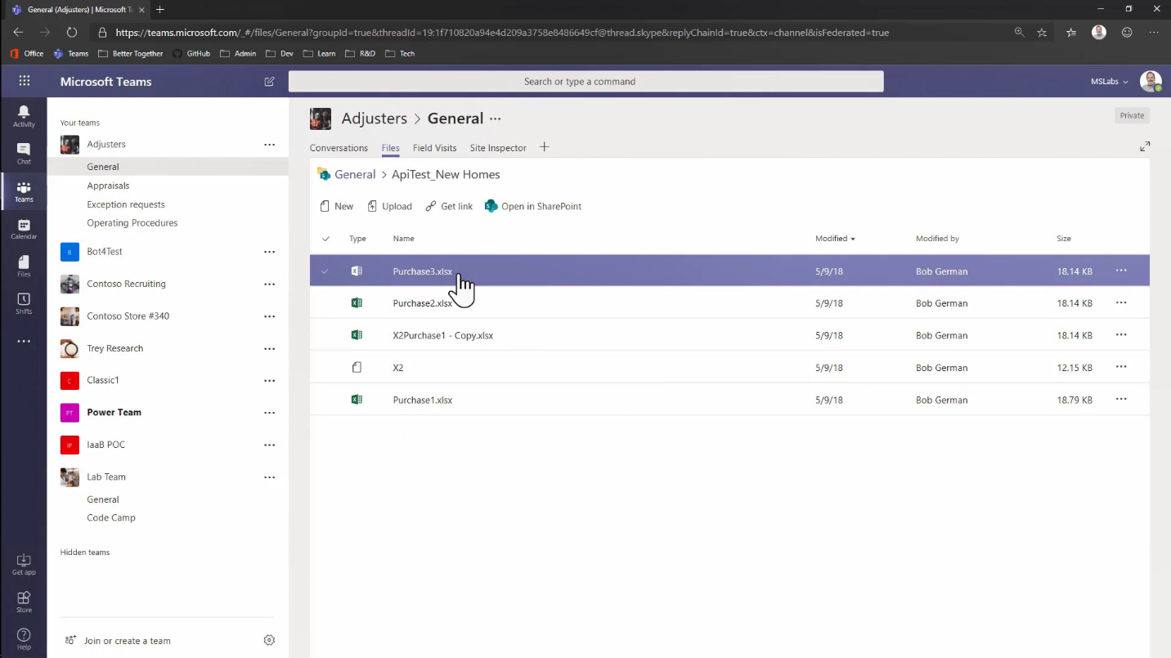Sort by the Size column header
The width and height of the screenshot is (1171, 658).
coord(1063,239)
